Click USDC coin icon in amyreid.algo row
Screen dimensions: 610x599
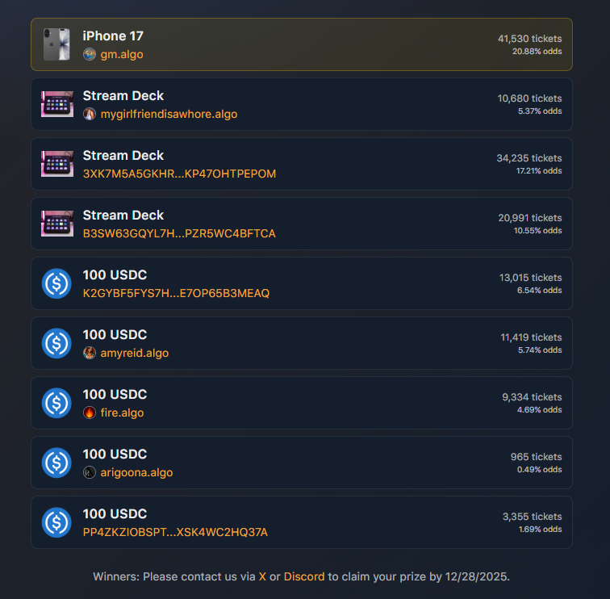56,343
